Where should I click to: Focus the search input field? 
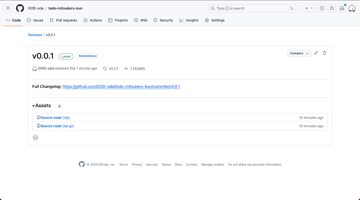click(249, 8)
